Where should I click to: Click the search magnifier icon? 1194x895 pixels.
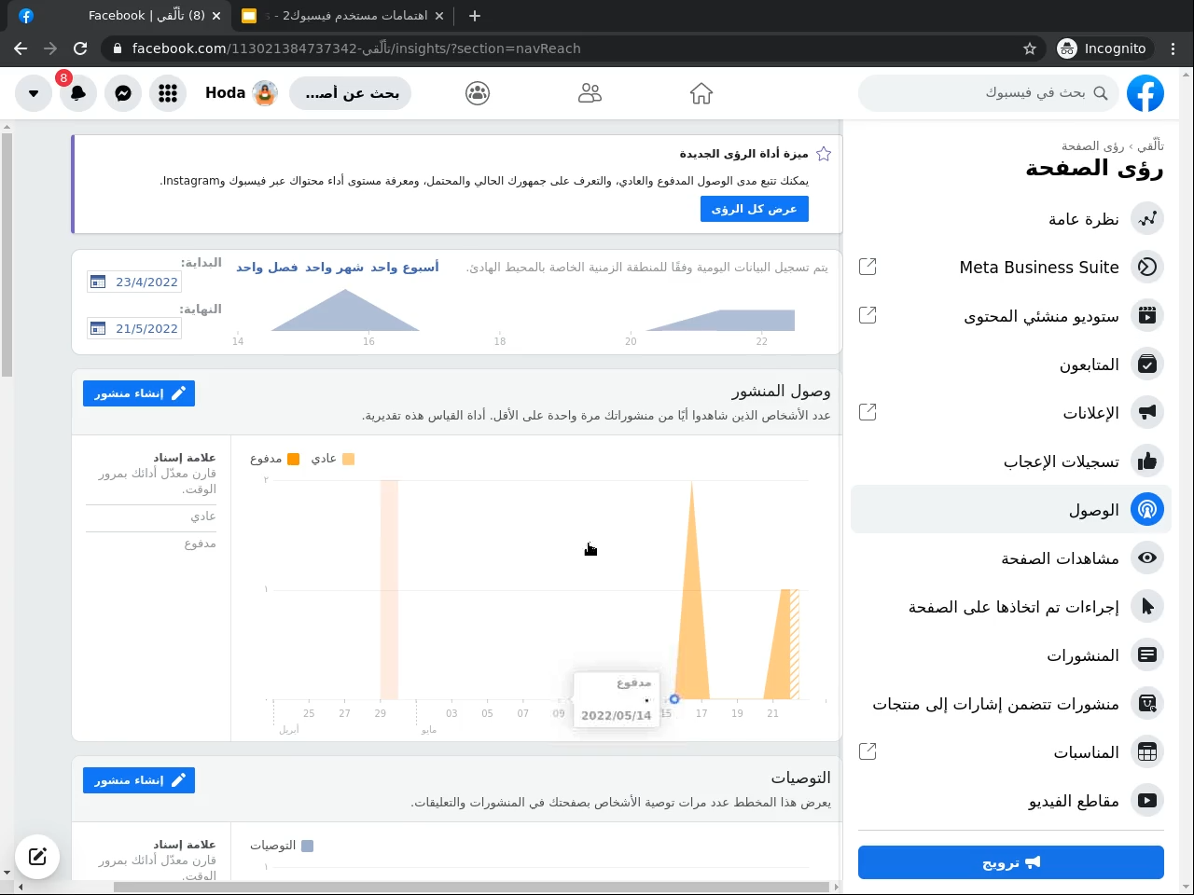(1101, 93)
